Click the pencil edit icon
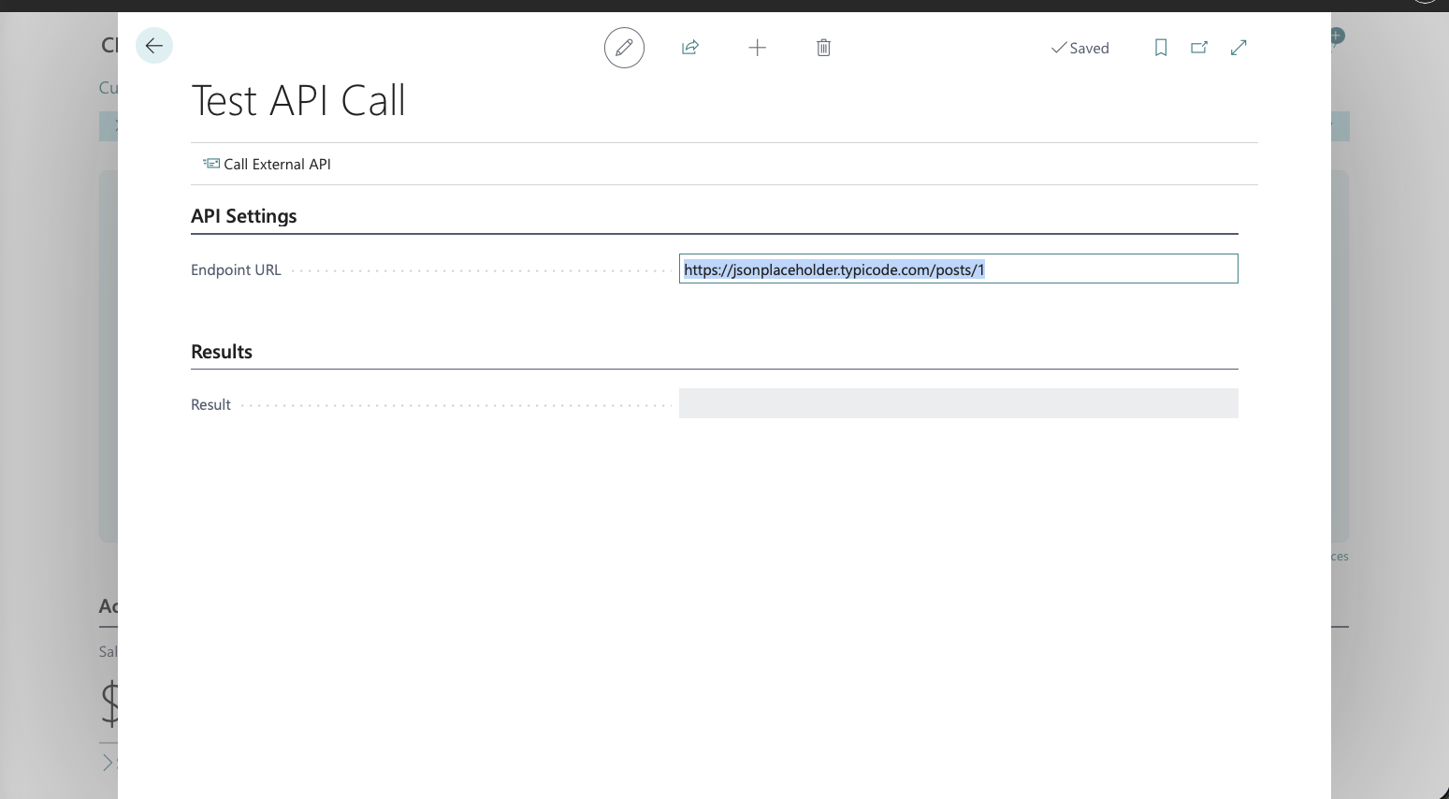This screenshot has width=1449, height=799. pyautogui.click(x=624, y=48)
